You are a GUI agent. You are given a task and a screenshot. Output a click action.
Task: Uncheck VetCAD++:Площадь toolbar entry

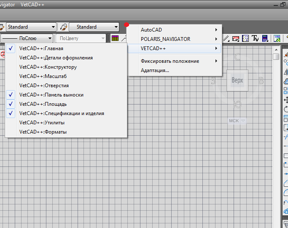pos(66,104)
